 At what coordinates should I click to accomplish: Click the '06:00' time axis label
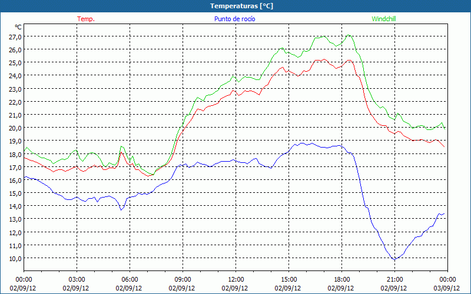coord(130,280)
